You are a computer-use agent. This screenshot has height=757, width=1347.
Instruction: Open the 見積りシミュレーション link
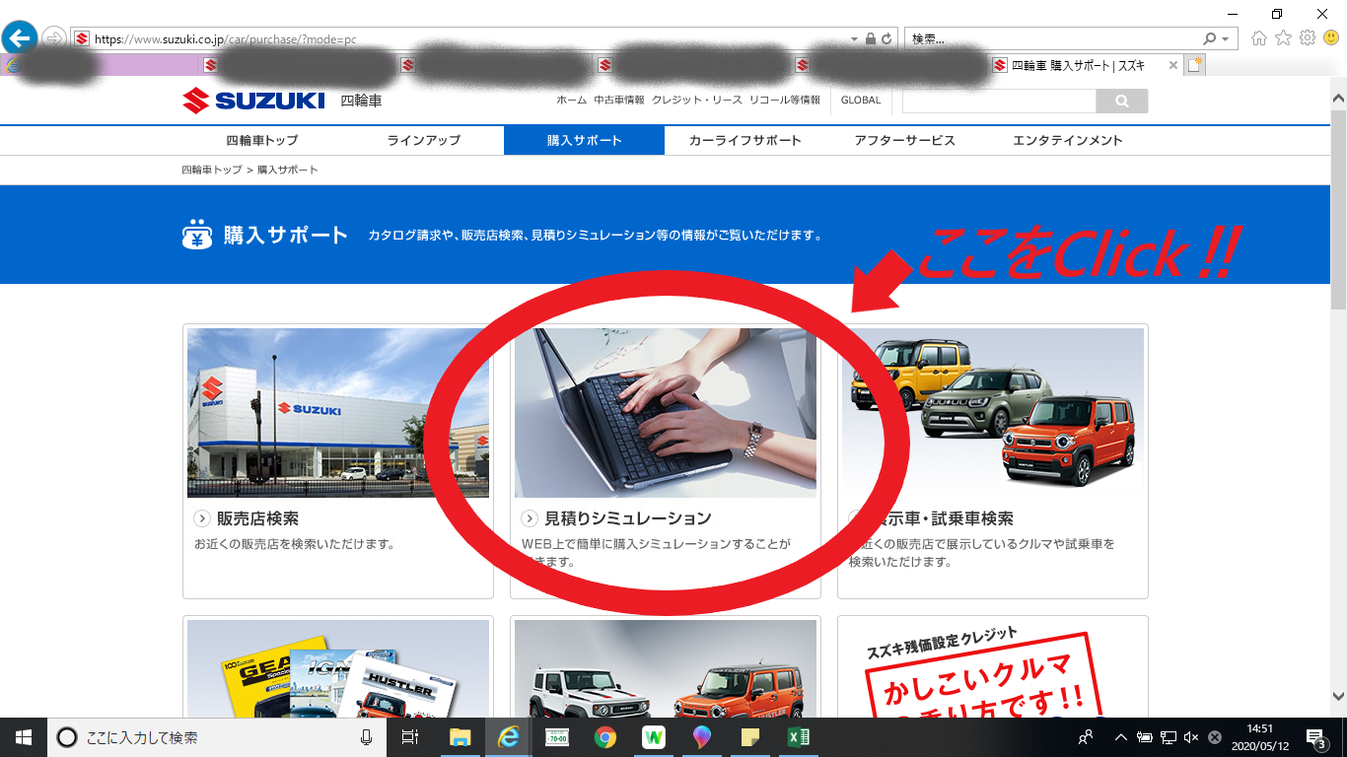click(627, 518)
